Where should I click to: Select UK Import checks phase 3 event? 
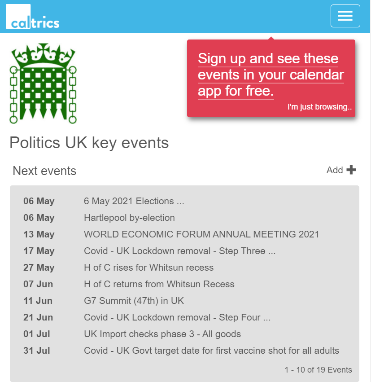point(162,334)
